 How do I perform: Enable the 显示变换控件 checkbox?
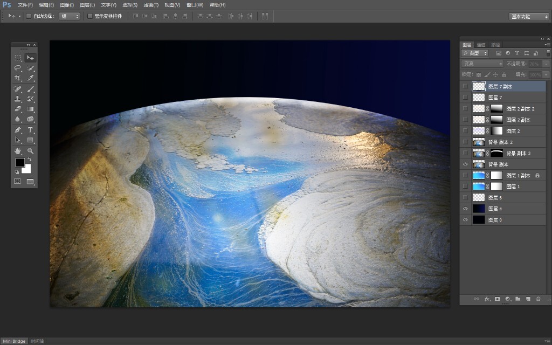(90, 16)
